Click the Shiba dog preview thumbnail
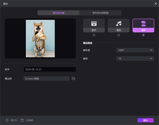The image size is (159, 125). click(x=40, y=39)
